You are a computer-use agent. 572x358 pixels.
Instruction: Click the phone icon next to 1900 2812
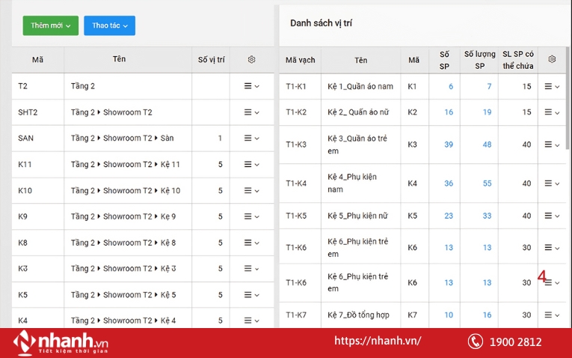pyautogui.click(x=476, y=342)
